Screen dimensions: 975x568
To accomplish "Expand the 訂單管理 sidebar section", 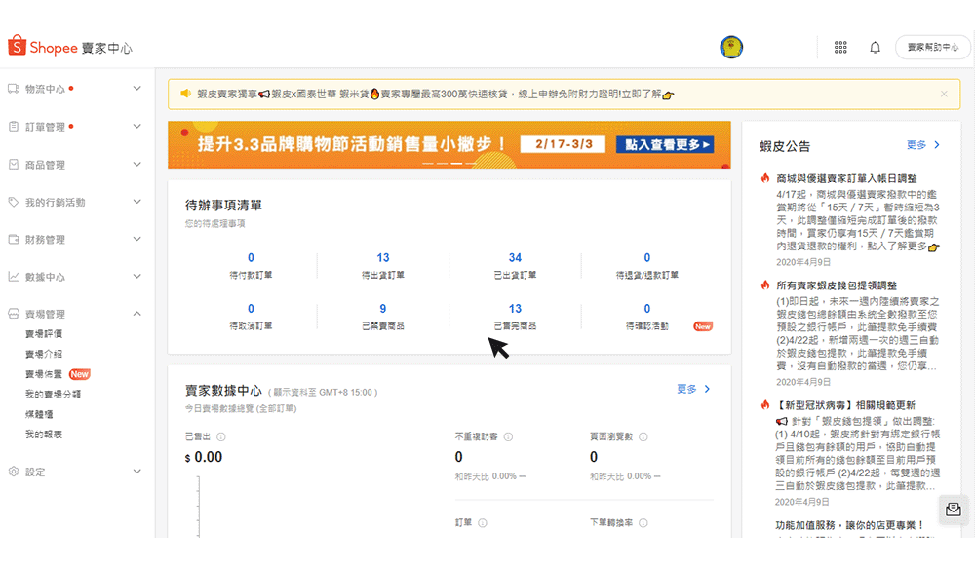I will 136,127.
